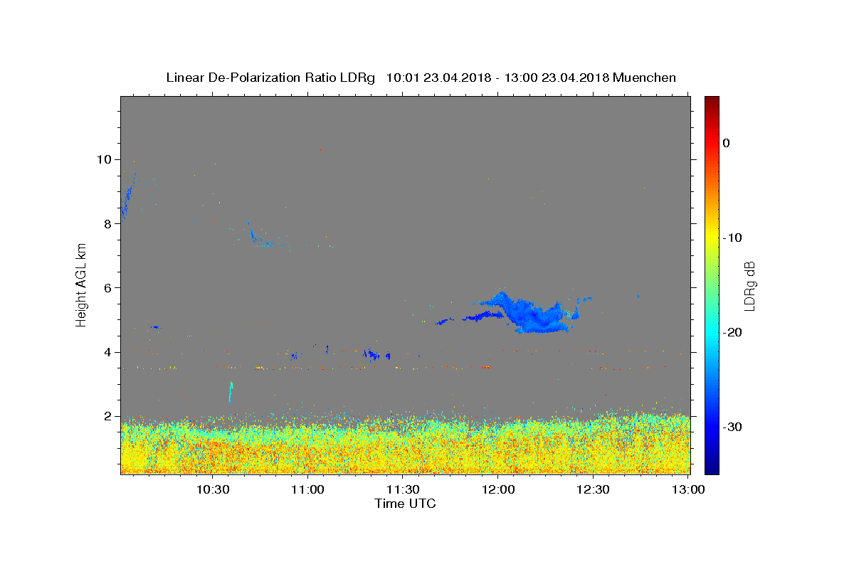Click the start date '10:01 23.04.2018' in title
This screenshot has width=854, height=569.
pos(438,78)
